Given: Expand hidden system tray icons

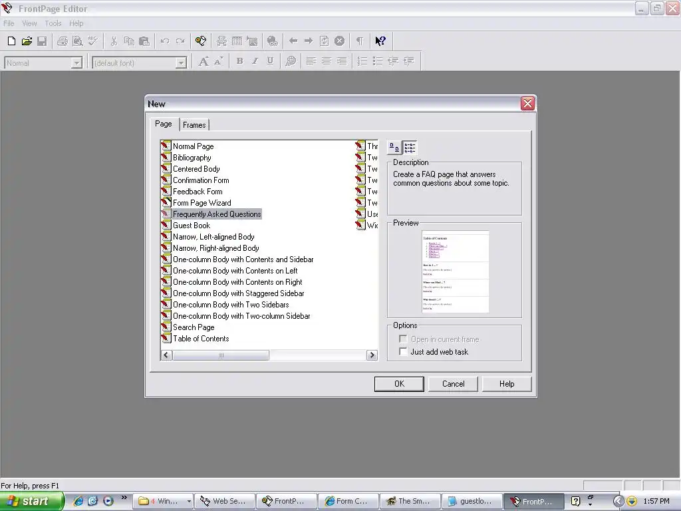Looking at the screenshot, I should (x=618, y=502).
